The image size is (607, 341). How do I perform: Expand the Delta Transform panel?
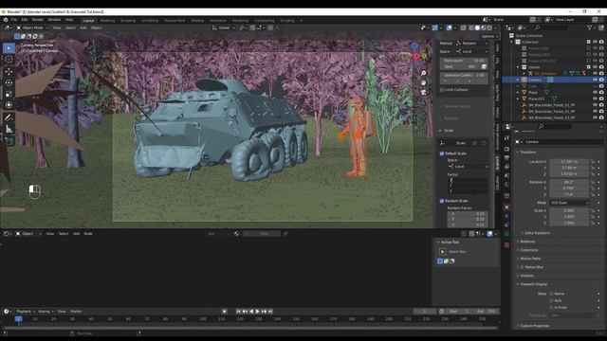click(537, 233)
